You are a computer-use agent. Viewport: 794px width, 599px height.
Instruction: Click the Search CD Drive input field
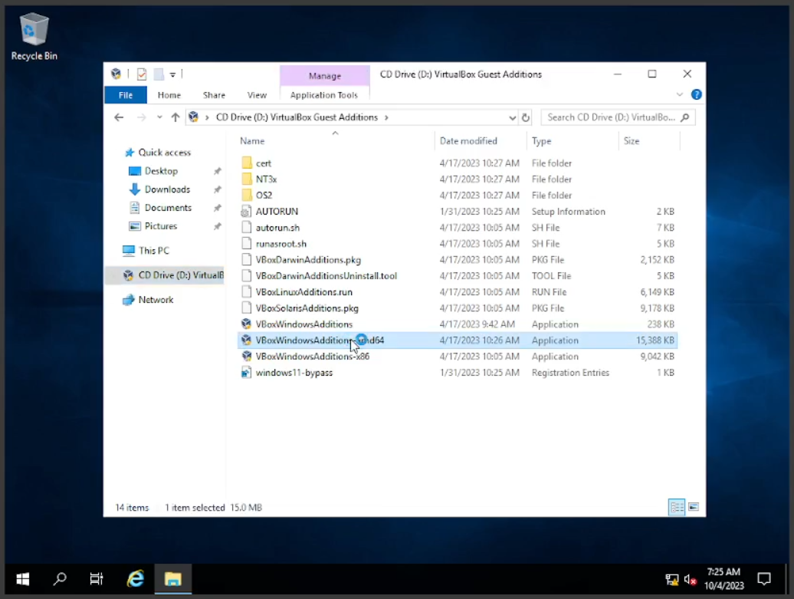610,117
